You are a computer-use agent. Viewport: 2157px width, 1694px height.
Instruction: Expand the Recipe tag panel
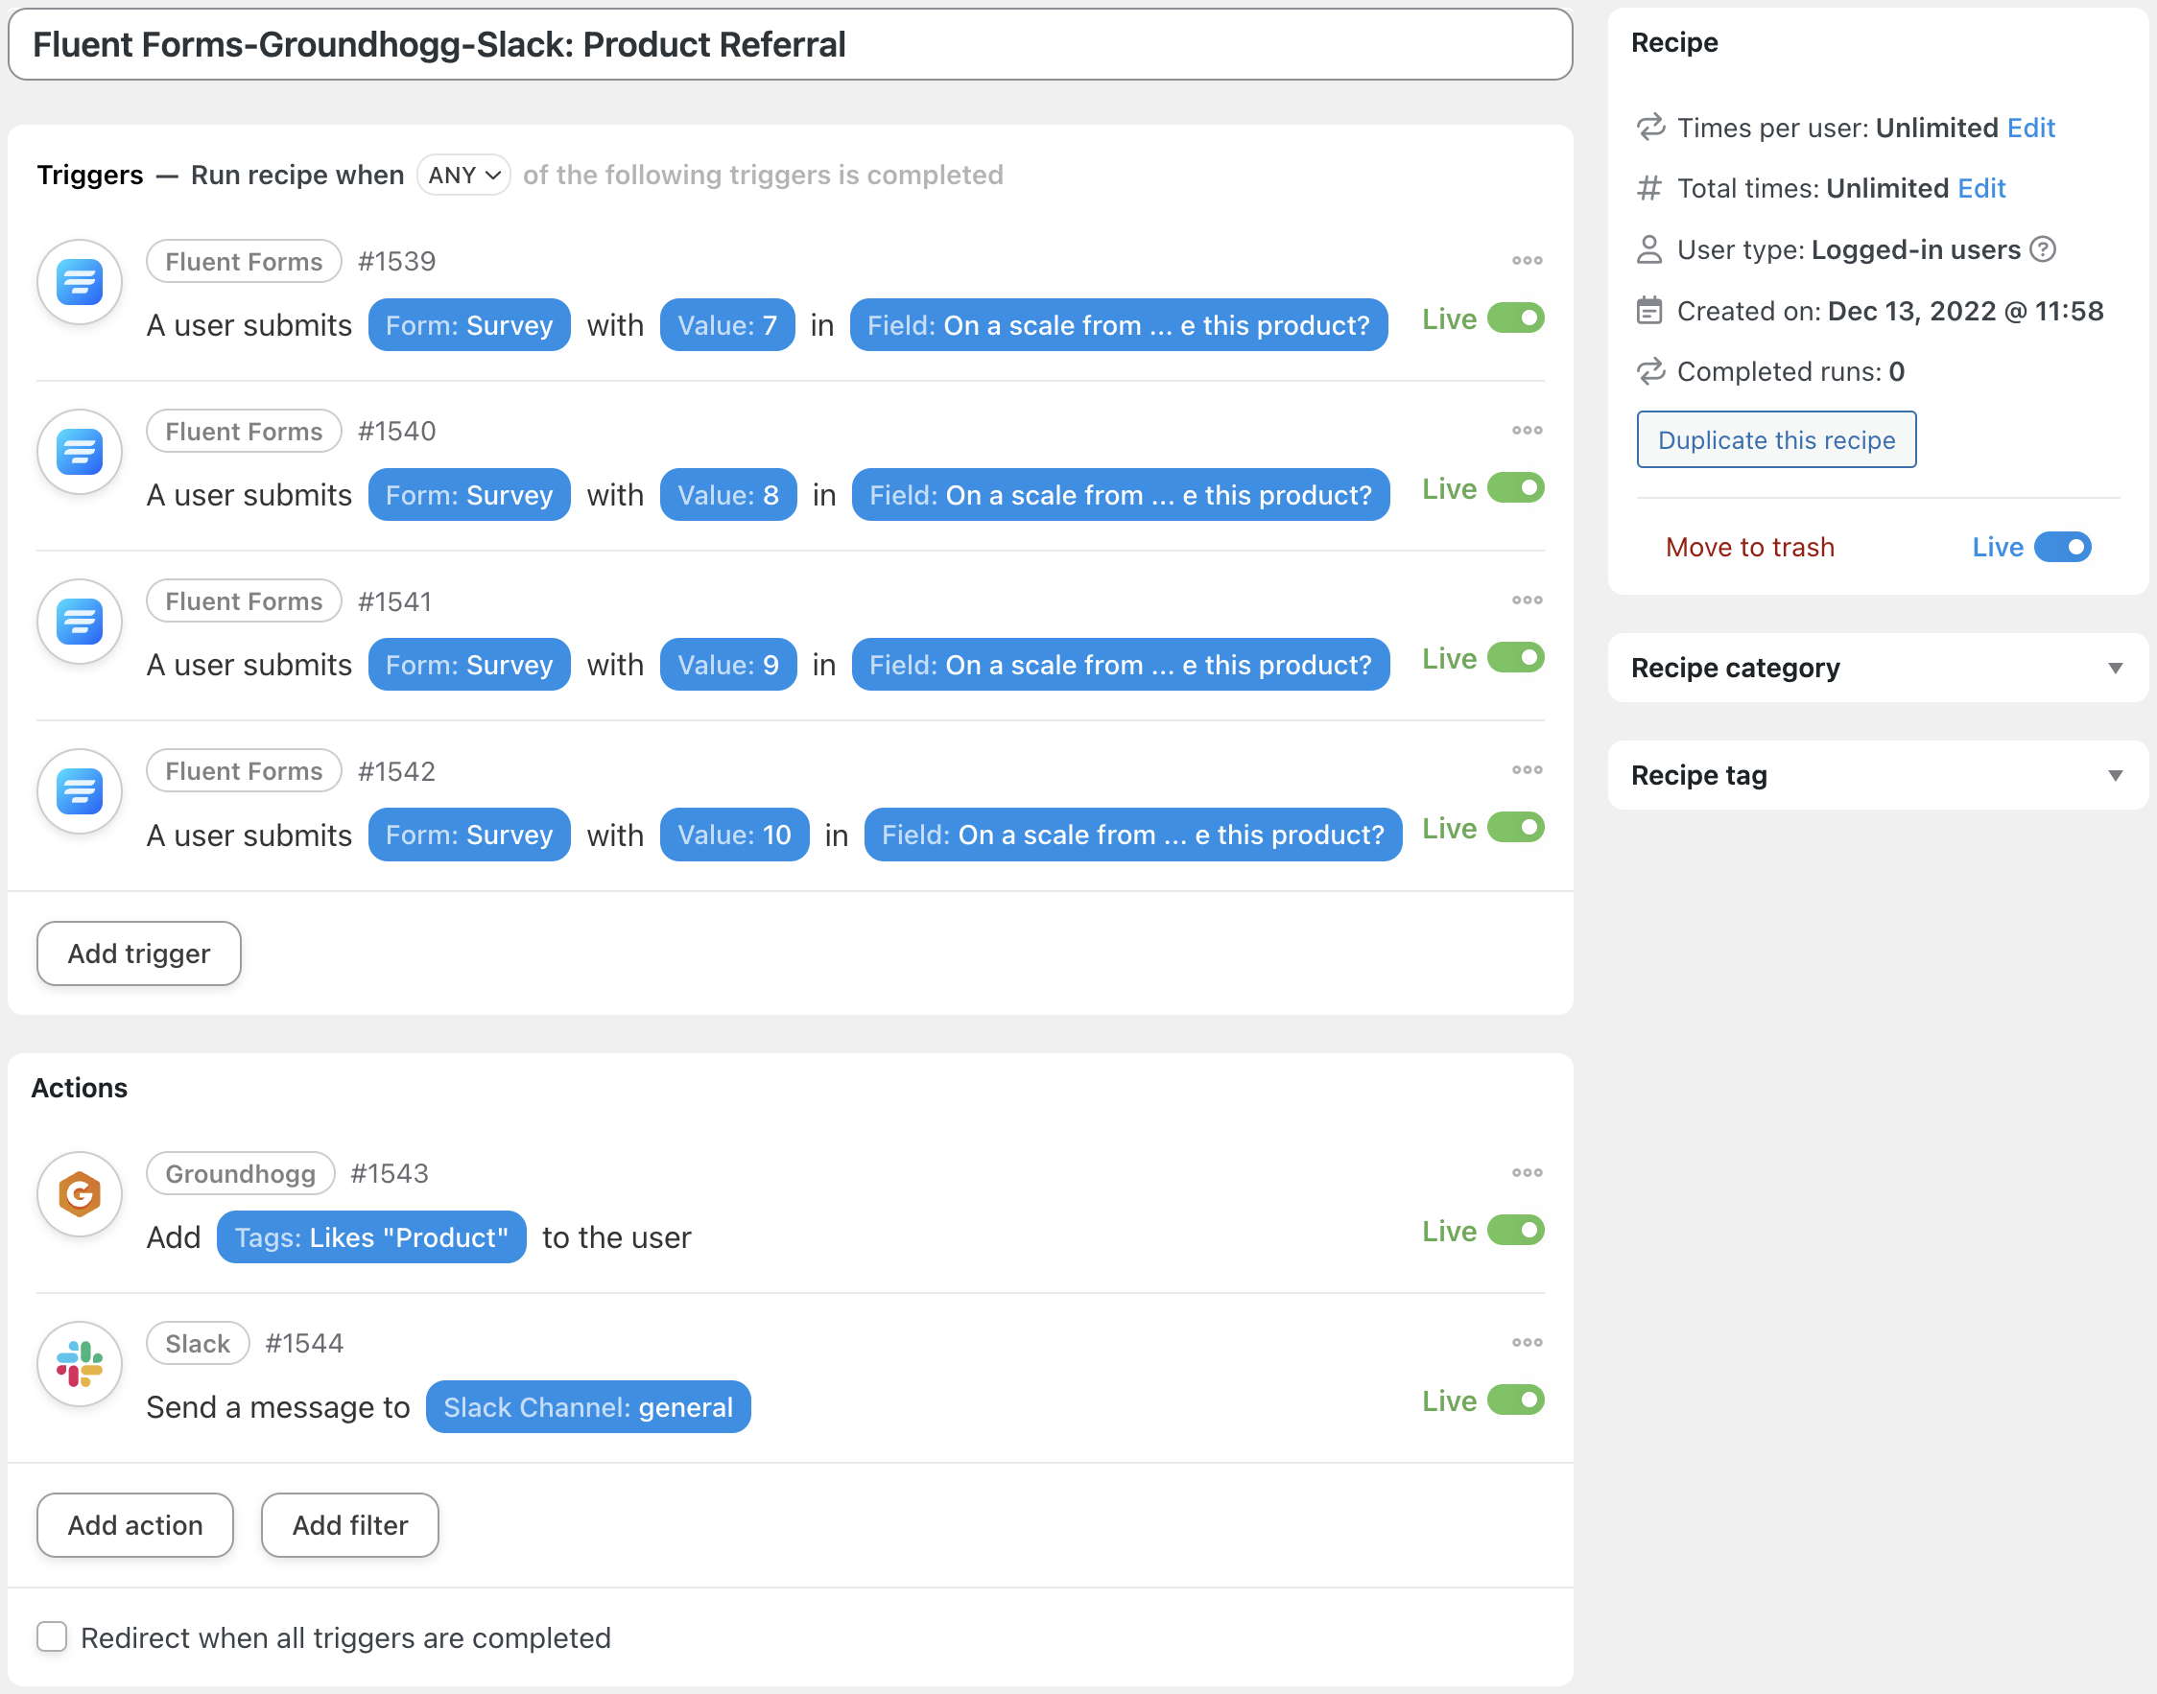1877,775
